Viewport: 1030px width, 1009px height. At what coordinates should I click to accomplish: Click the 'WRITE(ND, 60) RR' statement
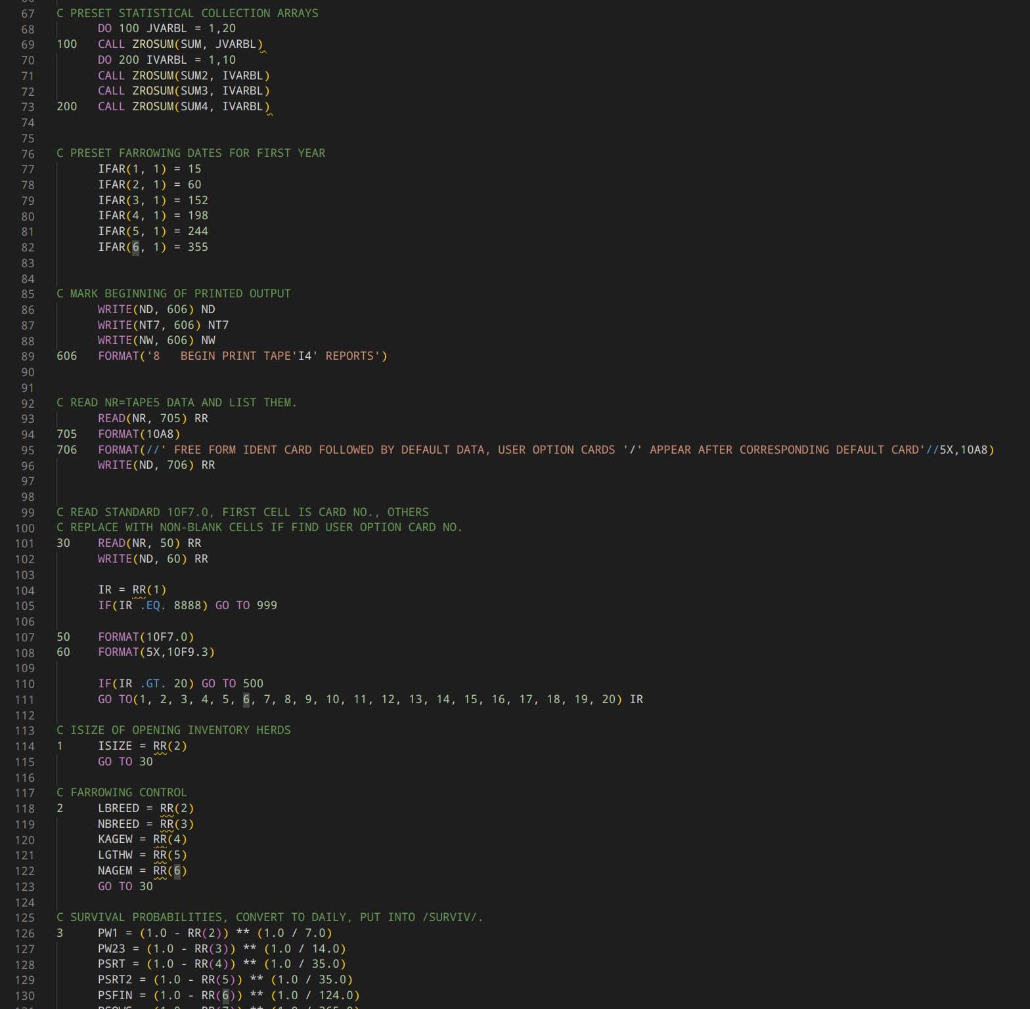click(153, 559)
